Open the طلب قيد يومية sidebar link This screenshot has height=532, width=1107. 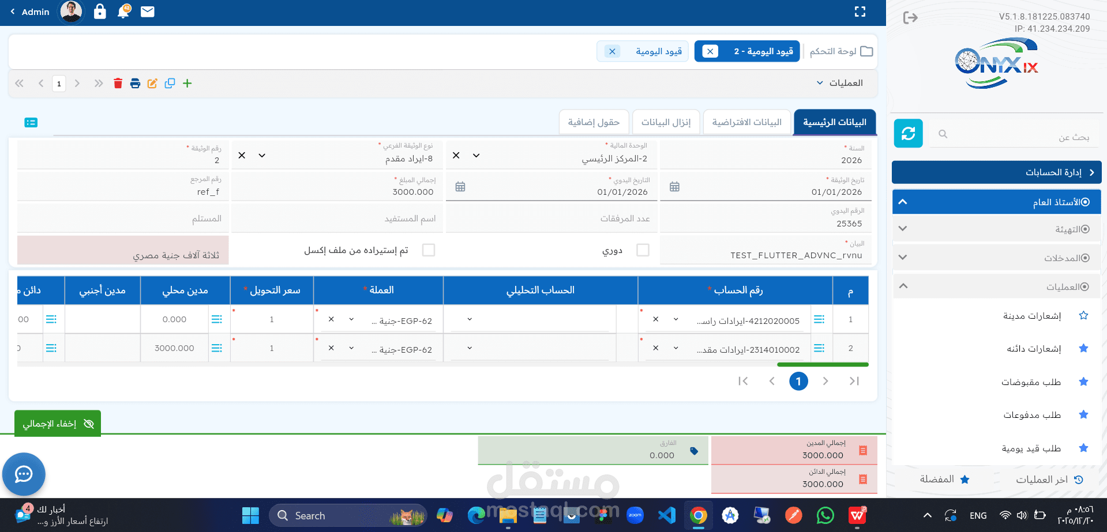point(1031,448)
